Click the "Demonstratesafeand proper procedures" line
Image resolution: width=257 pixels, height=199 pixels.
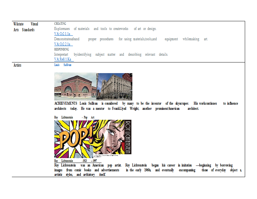point(131,39)
